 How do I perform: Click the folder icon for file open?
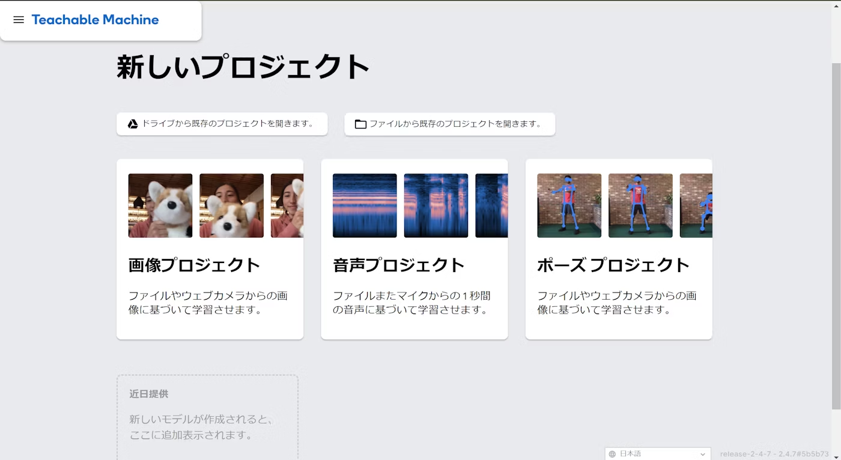(x=360, y=124)
